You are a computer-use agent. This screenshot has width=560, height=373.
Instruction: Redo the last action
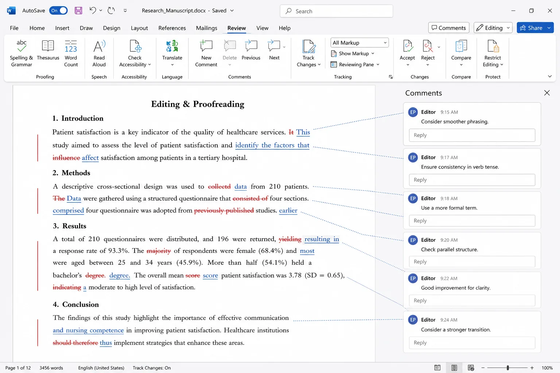coord(111,11)
